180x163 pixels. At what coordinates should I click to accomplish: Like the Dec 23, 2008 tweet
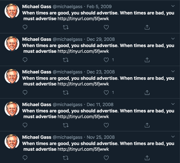click(x=106, y=93)
